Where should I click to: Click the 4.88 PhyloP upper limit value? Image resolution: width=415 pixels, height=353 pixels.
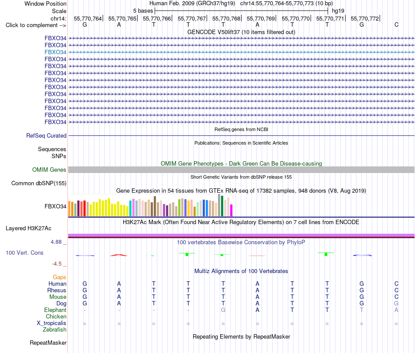pos(56,242)
